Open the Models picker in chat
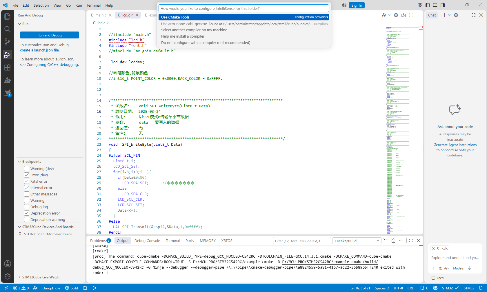Screen dimensions: 487x292 pyautogui.click(x=458, y=268)
